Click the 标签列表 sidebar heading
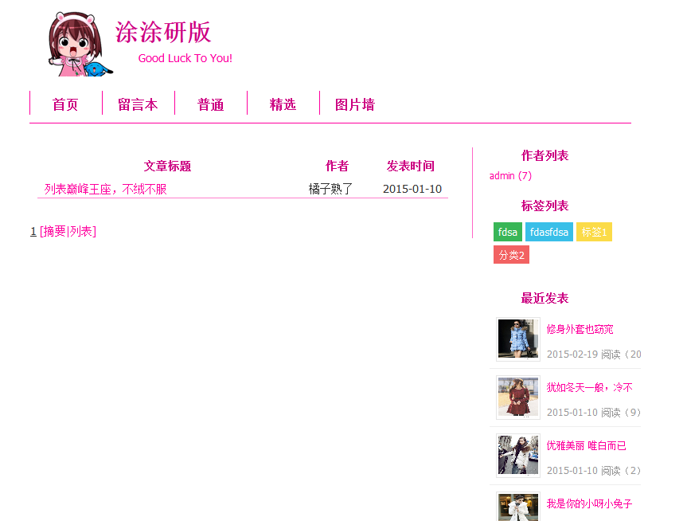The width and height of the screenshot is (687, 521). [x=545, y=206]
